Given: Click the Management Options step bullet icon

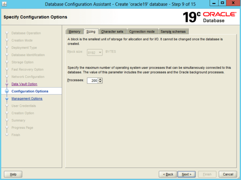Looking at the screenshot, I should click(x=7, y=98).
